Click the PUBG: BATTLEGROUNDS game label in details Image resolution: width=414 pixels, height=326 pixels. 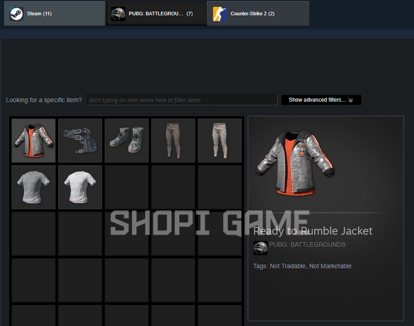pos(308,244)
